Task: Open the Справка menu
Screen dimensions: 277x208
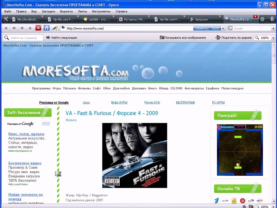Action: [121, 11]
